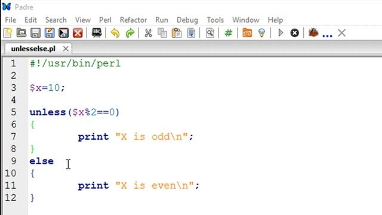This screenshot has height=215, width=382.
Task: Click line number 2 in the gutter
Action: (13, 76)
